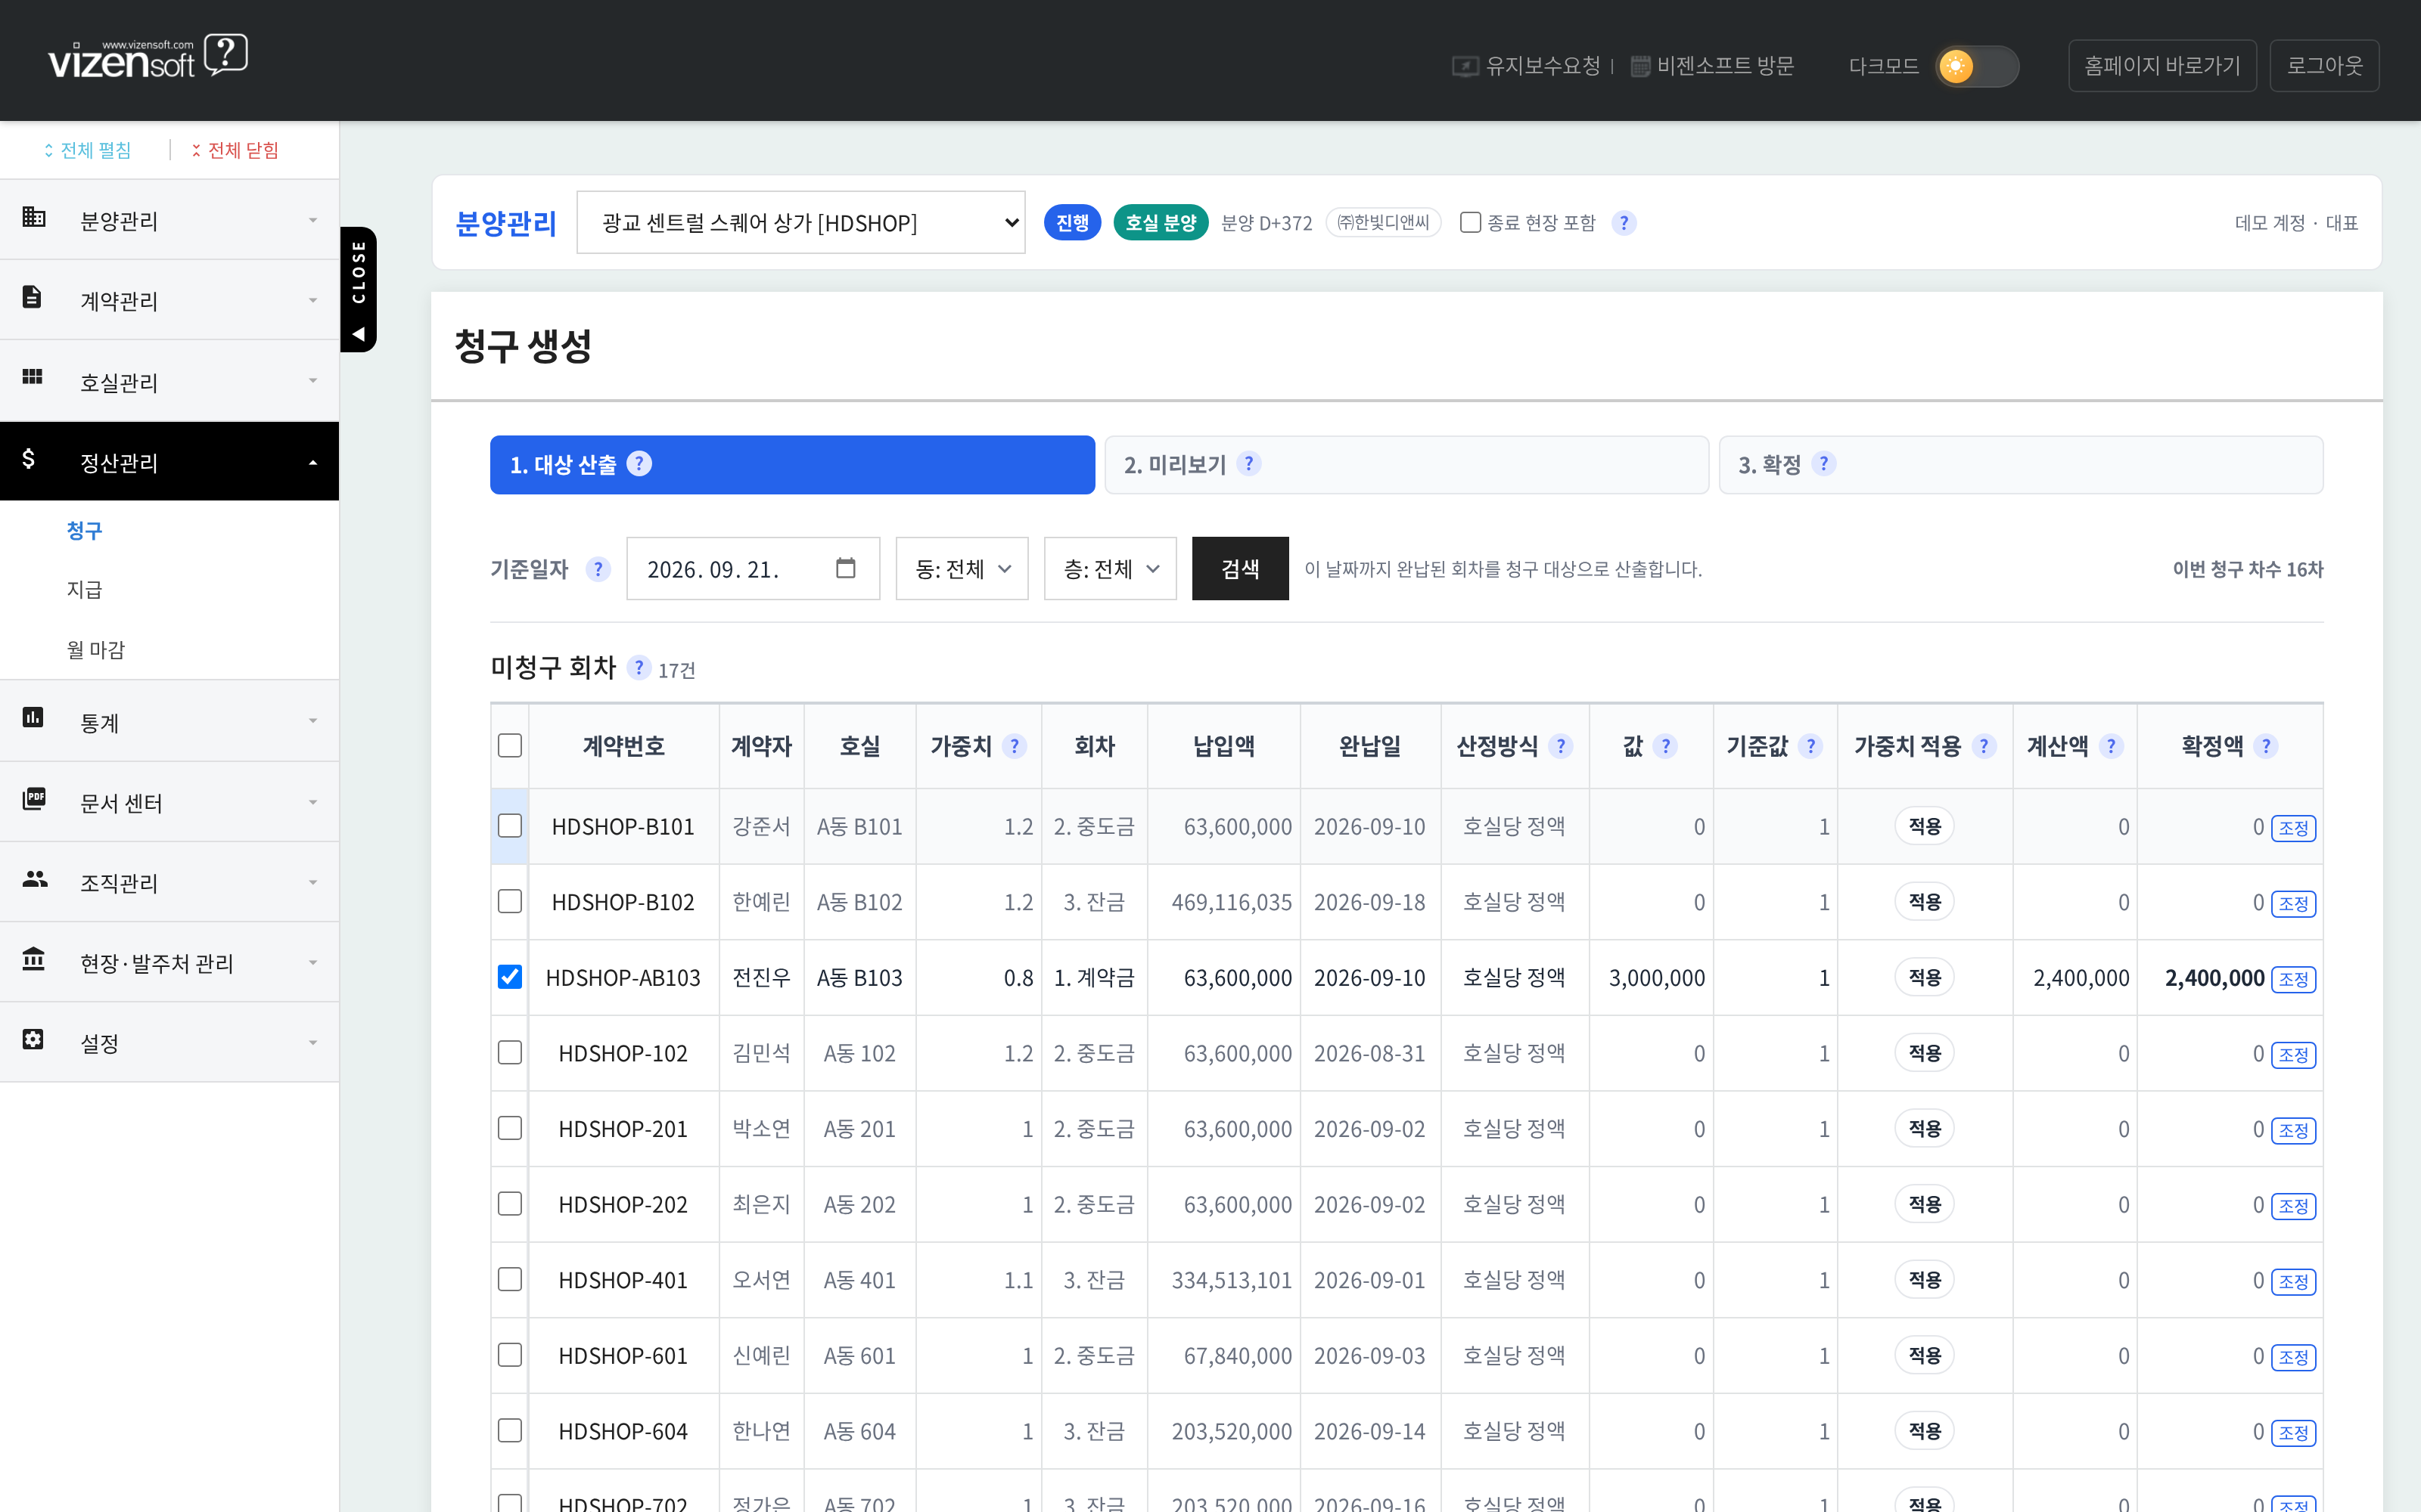Switch to the 1. 대상 산출 step tab
The width and height of the screenshot is (2421, 1512).
[x=792, y=464]
